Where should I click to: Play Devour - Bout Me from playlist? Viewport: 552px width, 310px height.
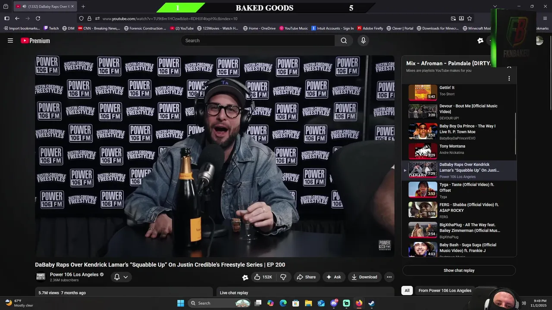458,112
